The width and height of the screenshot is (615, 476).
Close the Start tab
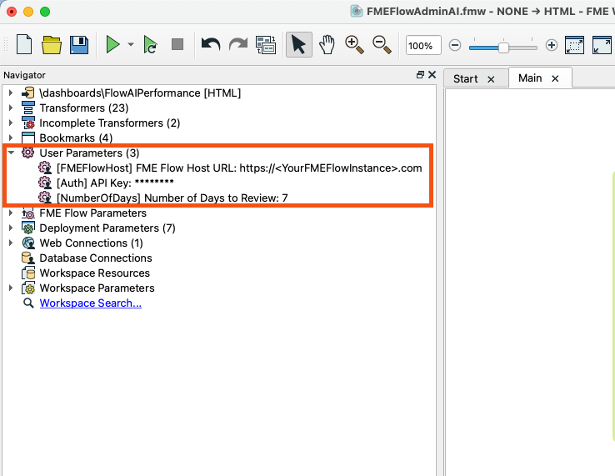coord(491,79)
